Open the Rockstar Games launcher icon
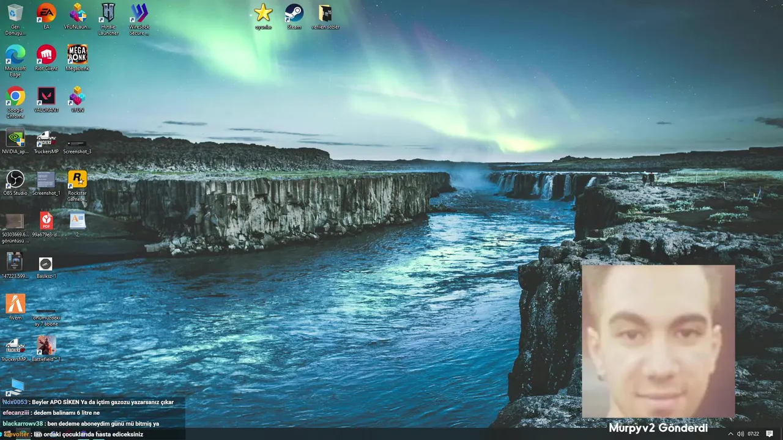 pyautogui.click(x=77, y=186)
